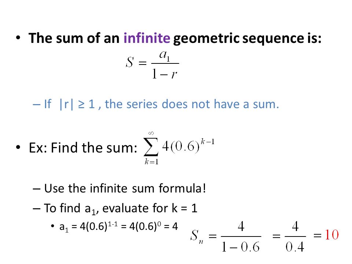Screen dimensions: 352x264
Task: Click the red answer 10
Action: tap(331, 235)
